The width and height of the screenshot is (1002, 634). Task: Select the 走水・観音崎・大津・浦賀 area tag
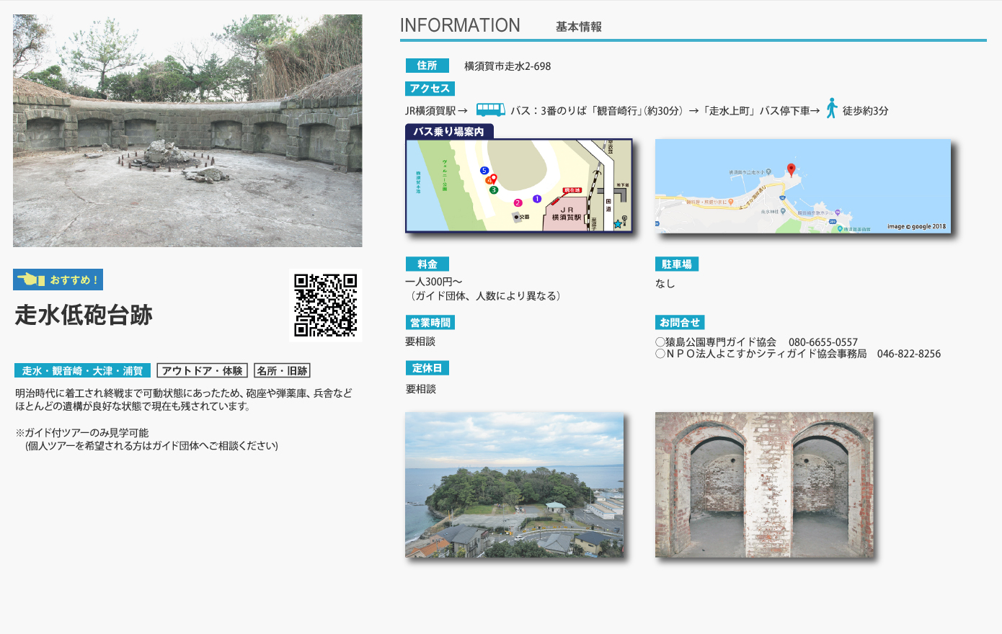click(x=82, y=371)
